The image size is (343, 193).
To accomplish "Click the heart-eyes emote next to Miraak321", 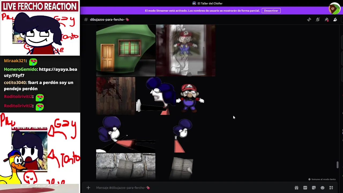I will click(x=33, y=62).
